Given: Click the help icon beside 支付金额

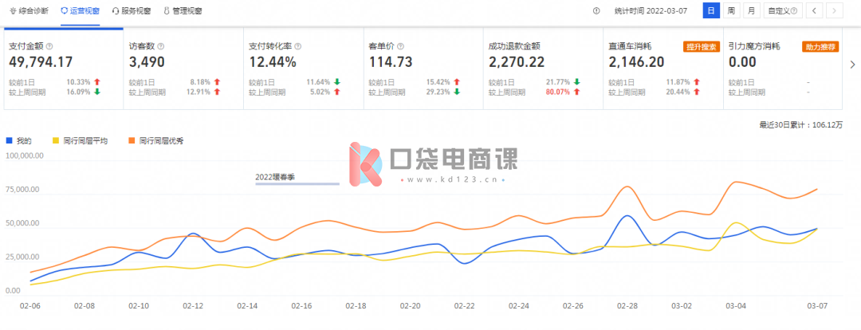Looking at the screenshot, I should click(49, 47).
